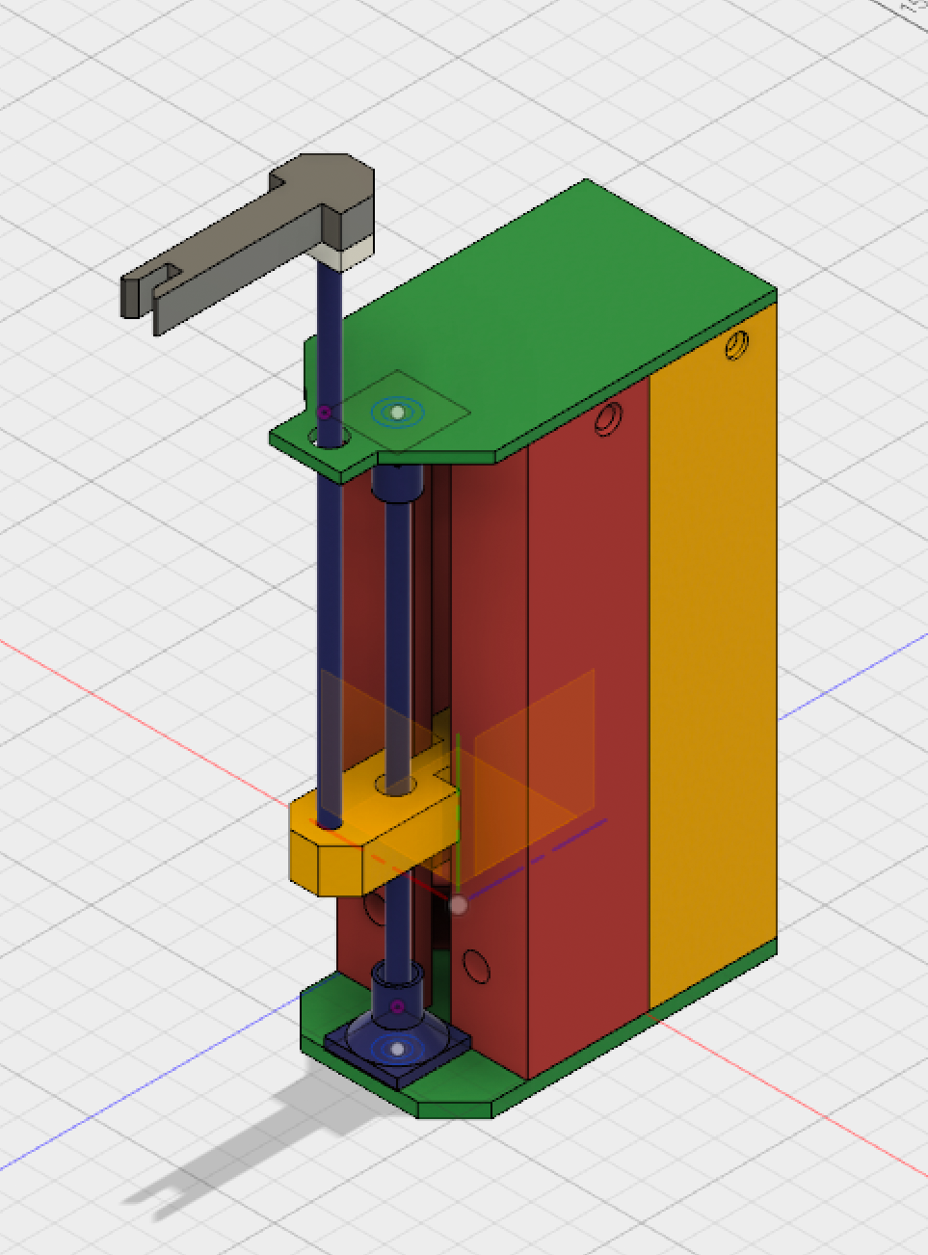Select the white cap beneath gray arm

coord(347,253)
